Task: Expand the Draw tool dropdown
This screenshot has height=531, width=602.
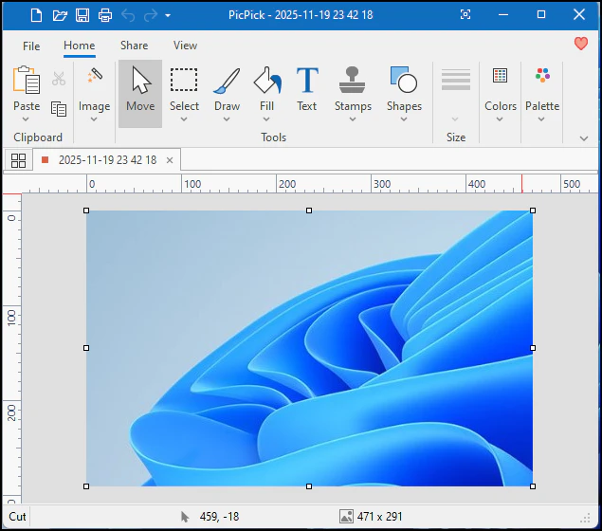Action: pyautogui.click(x=227, y=119)
